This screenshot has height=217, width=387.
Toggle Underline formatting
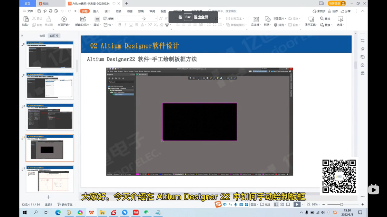point(131,25)
